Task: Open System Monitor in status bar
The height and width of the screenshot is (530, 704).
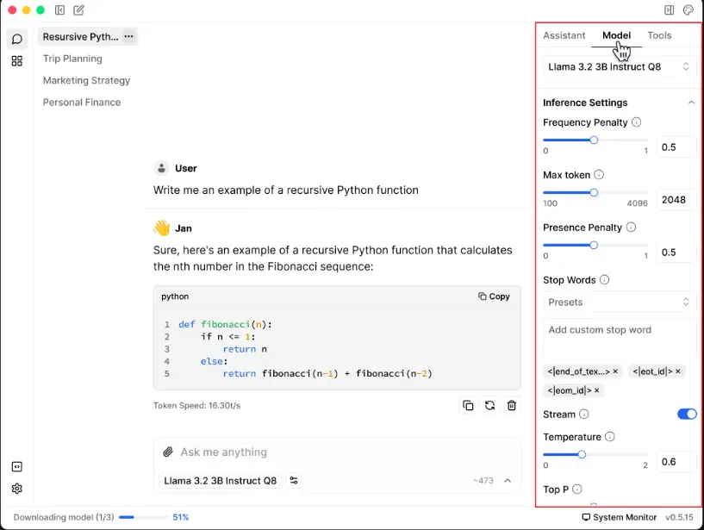Action: pos(620,517)
